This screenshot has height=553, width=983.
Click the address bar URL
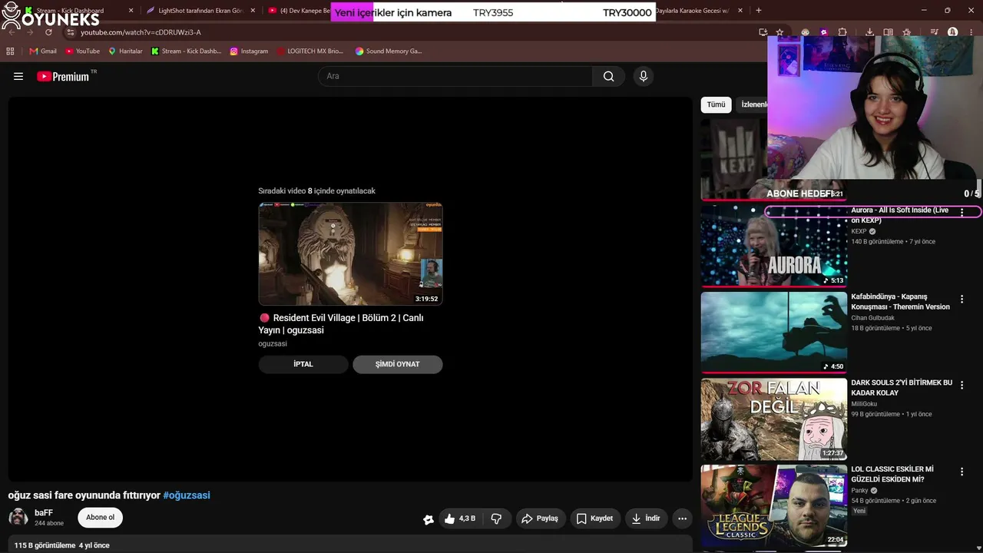pos(141,32)
